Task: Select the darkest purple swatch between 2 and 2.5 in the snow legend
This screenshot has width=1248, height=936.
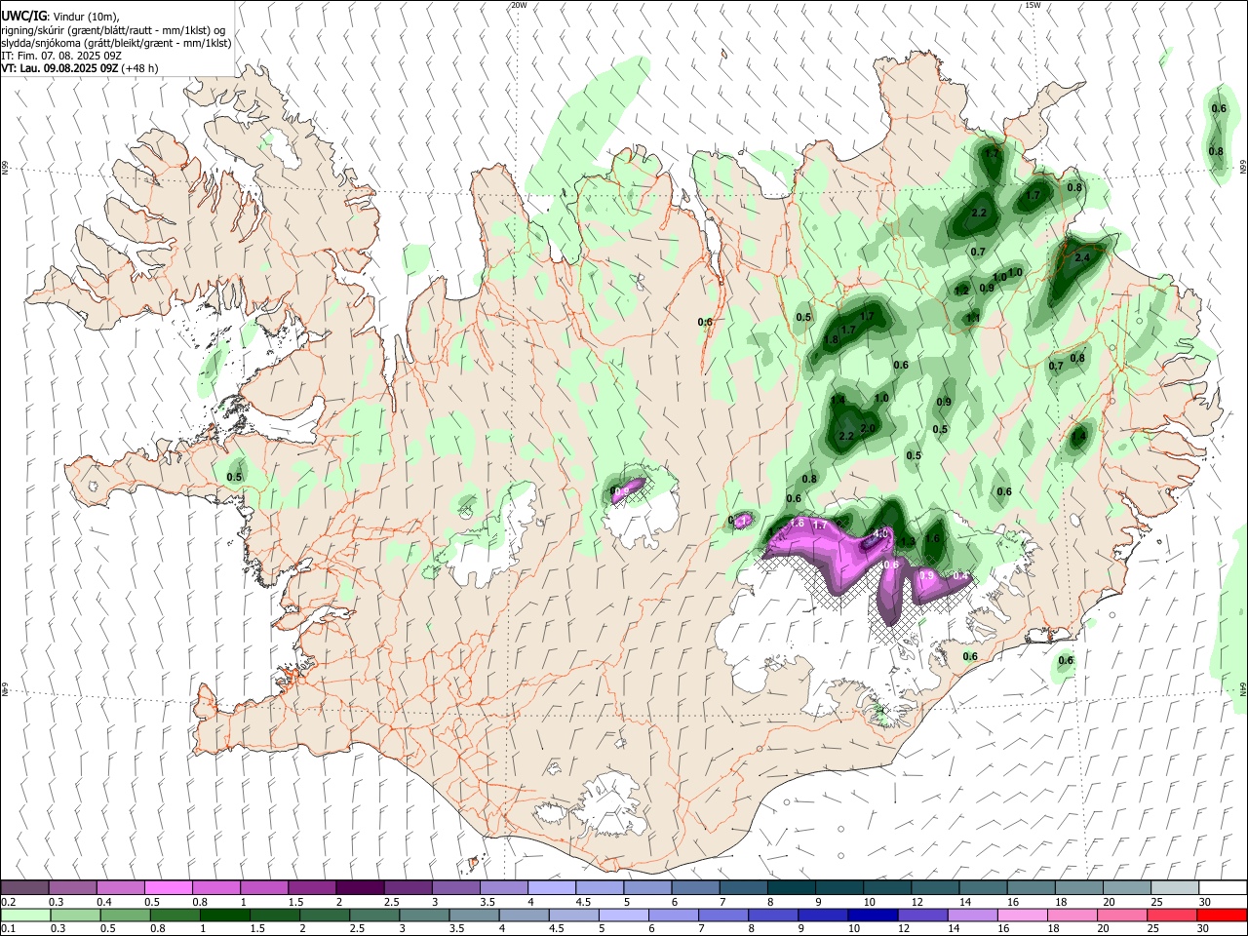Action: point(360,887)
